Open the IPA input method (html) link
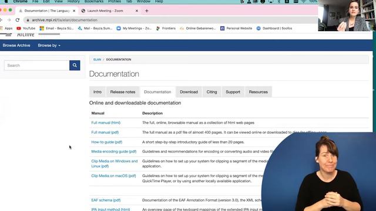Screen dimensions: 376x211 tap(110, 209)
